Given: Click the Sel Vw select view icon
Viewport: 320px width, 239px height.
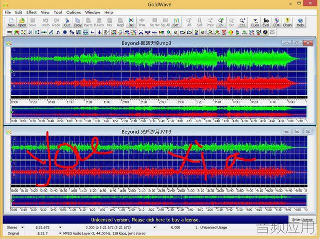Looking at the screenshot, I should (154, 22).
